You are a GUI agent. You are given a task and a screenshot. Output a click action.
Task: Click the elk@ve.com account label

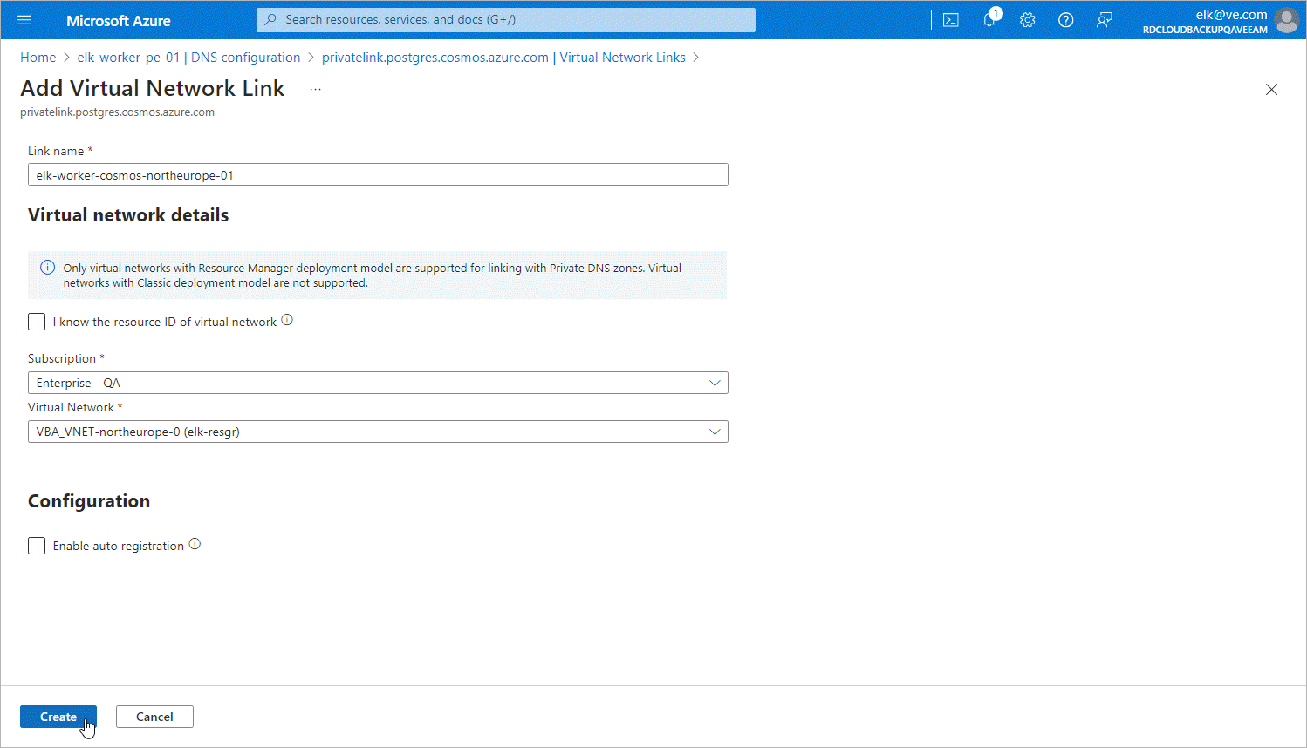coord(1231,14)
